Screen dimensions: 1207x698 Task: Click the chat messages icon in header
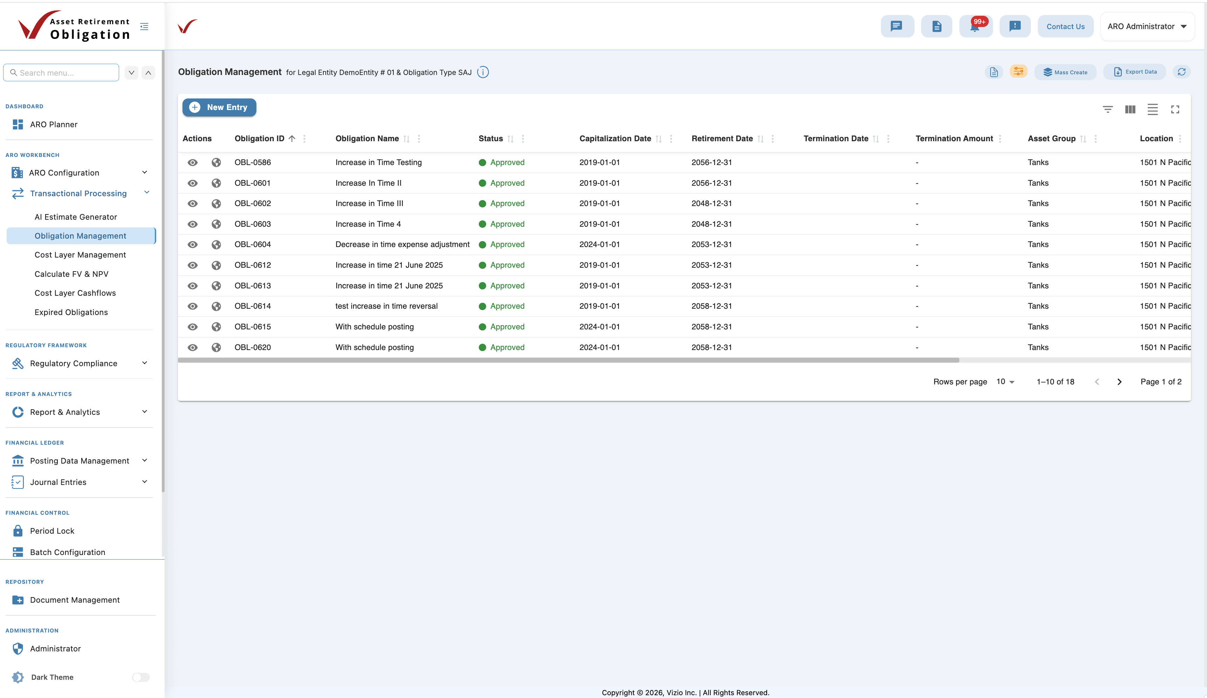(897, 26)
